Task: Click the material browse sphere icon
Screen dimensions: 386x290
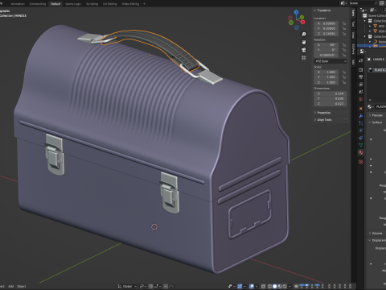Action: [x=371, y=107]
